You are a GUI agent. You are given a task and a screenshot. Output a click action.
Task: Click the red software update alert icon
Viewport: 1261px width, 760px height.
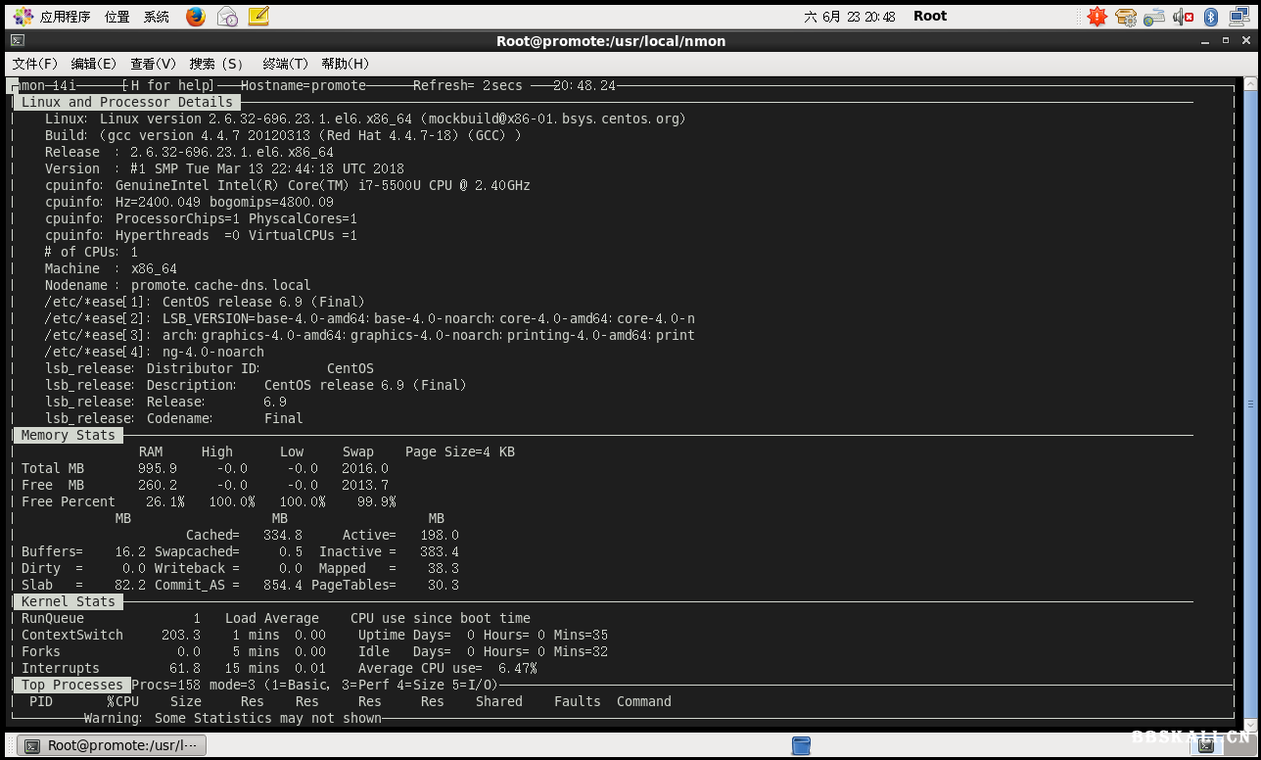pos(1098,17)
